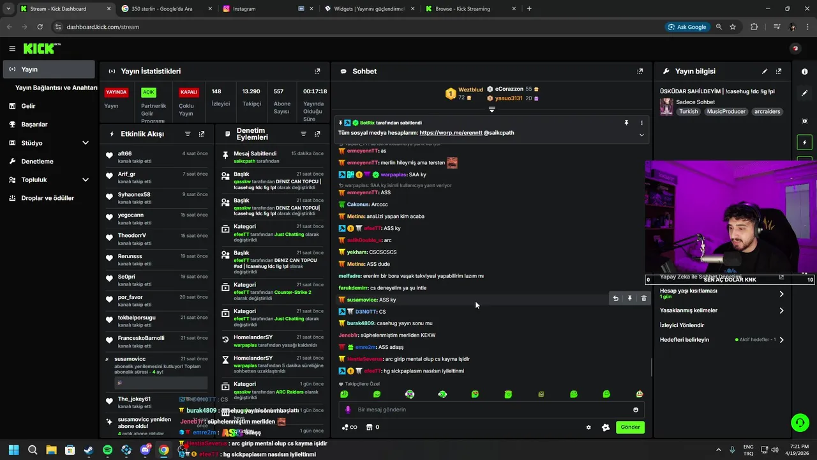The width and height of the screenshot is (817, 460).
Task: Insert the first green emote in the emote row
Action: coord(344,394)
